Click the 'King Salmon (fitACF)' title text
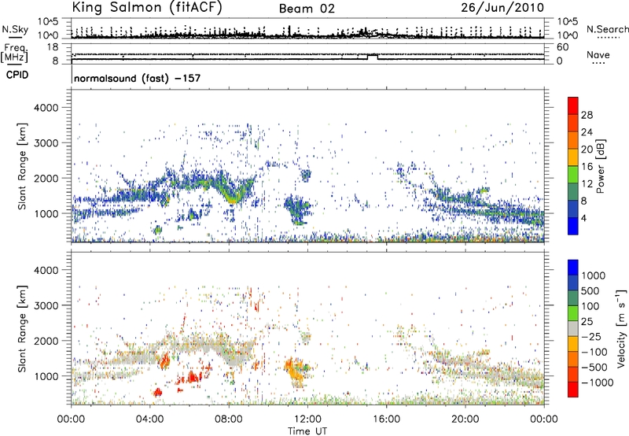 147,8
